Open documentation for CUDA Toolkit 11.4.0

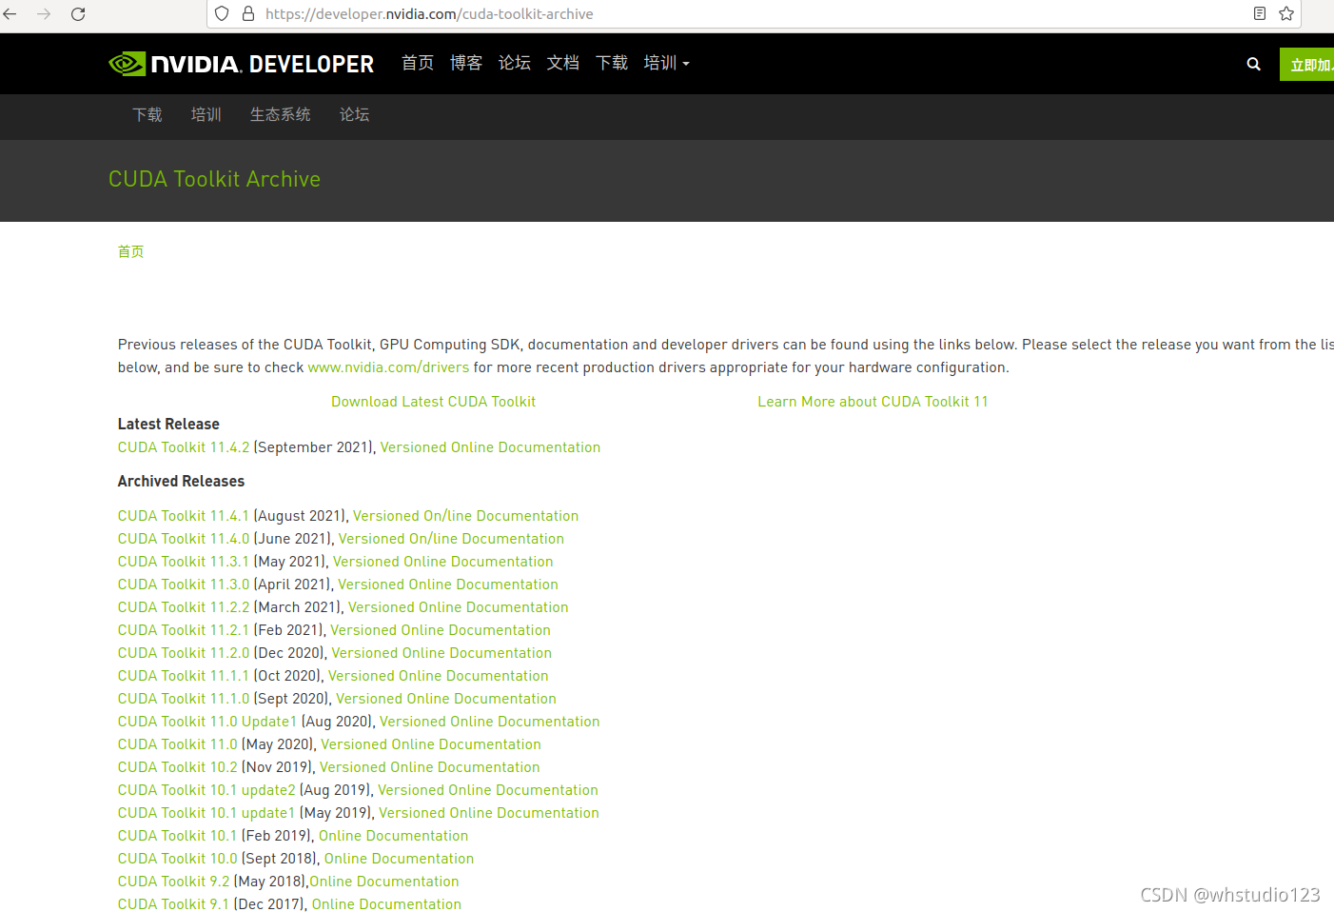(x=451, y=539)
